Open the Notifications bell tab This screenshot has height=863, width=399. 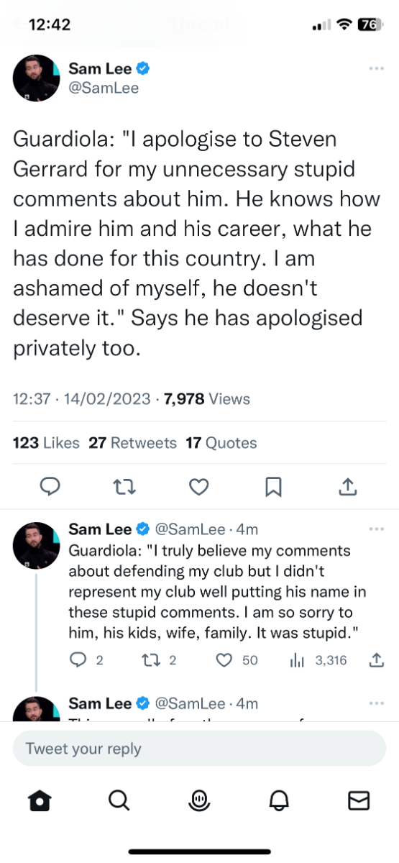280,800
